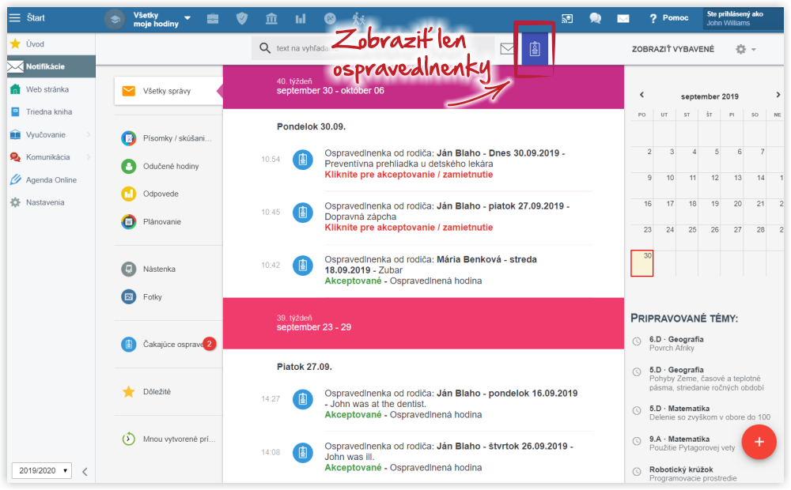Screen dimensions: 791x490
Task: Select the Všetky správy filter
Action: (168, 91)
